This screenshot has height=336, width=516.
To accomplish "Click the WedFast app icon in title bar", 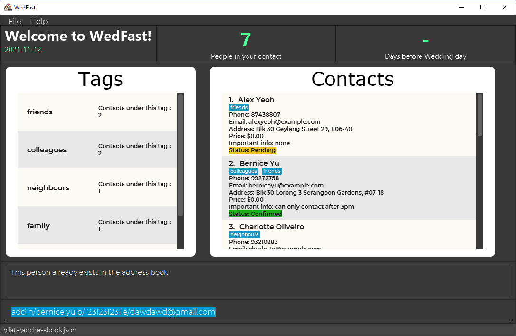I will [8, 7].
